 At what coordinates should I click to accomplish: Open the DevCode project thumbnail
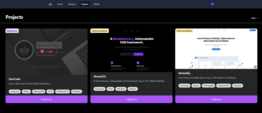(46, 52)
